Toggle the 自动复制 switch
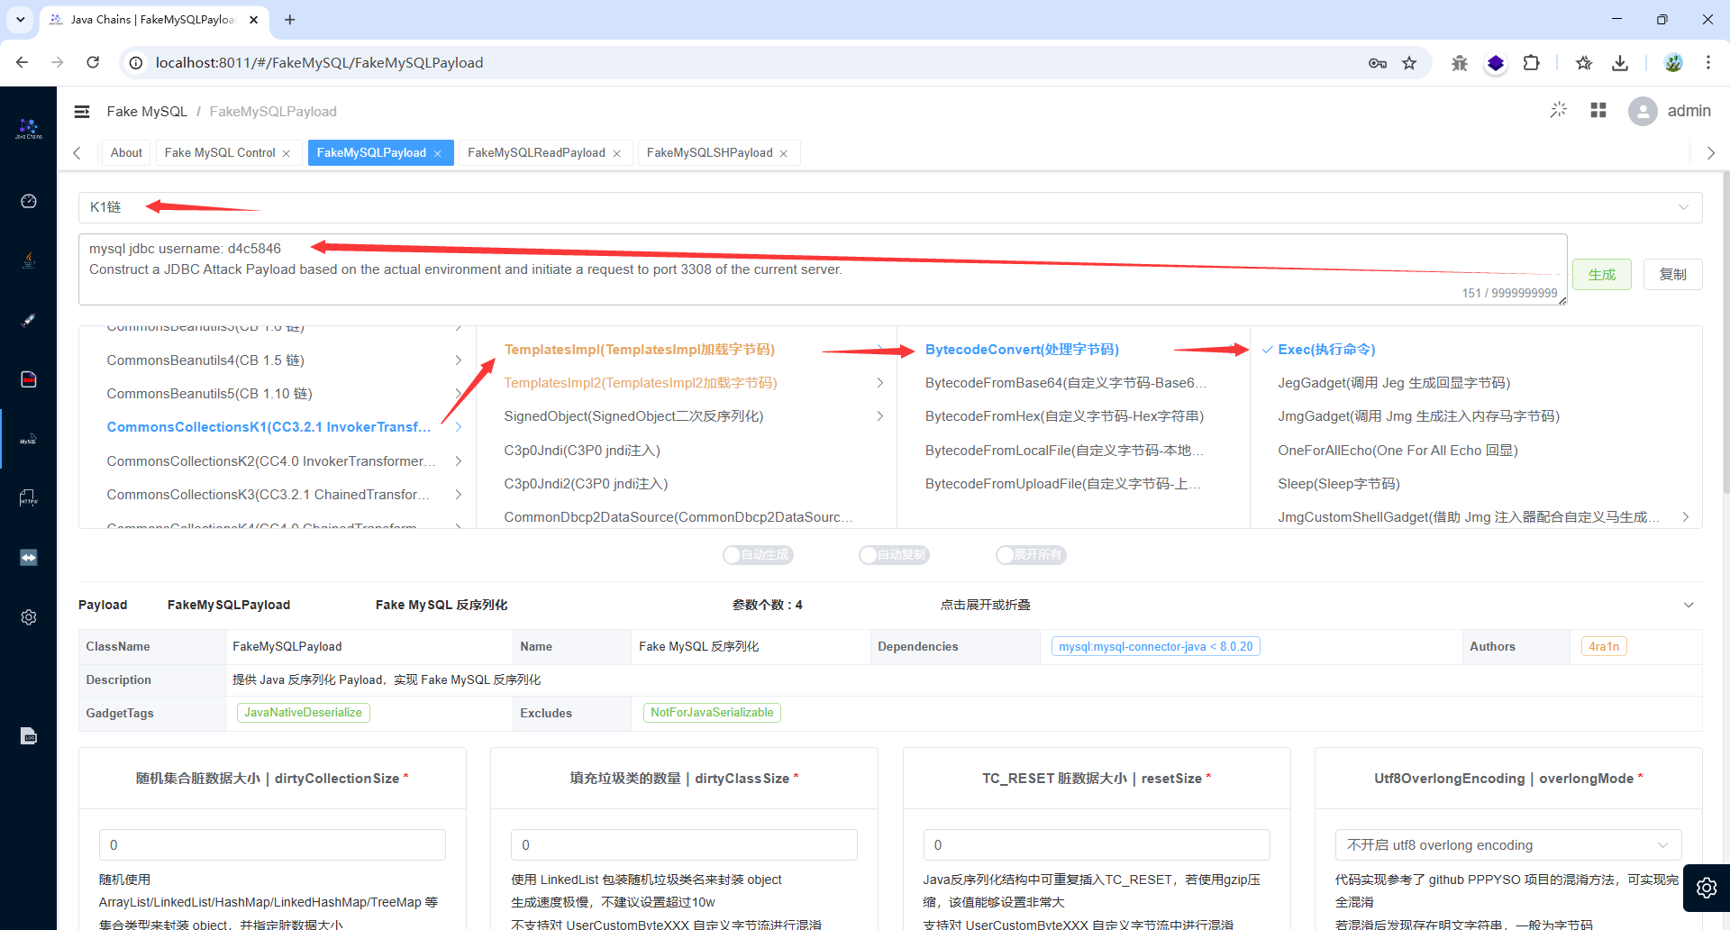 tap(895, 555)
